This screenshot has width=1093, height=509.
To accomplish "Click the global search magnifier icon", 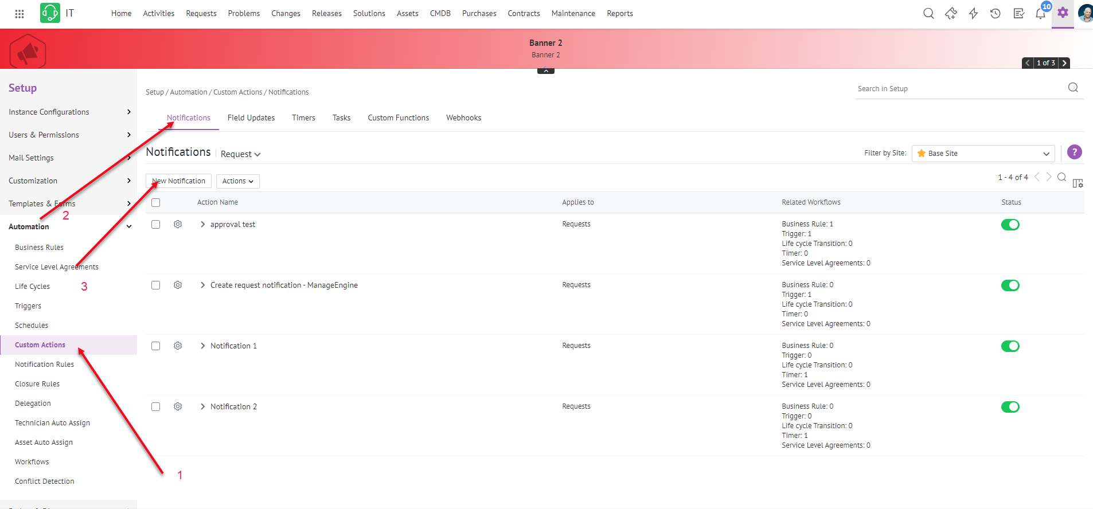I will tap(928, 14).
